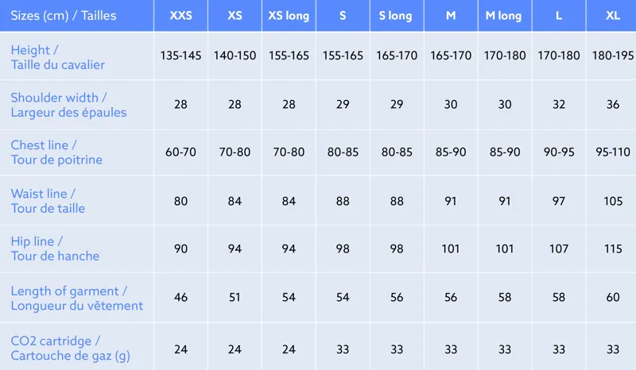The width and height of the screenshot is (636, 370).
Task: Click the XL column header
Action: click(612, 15)
